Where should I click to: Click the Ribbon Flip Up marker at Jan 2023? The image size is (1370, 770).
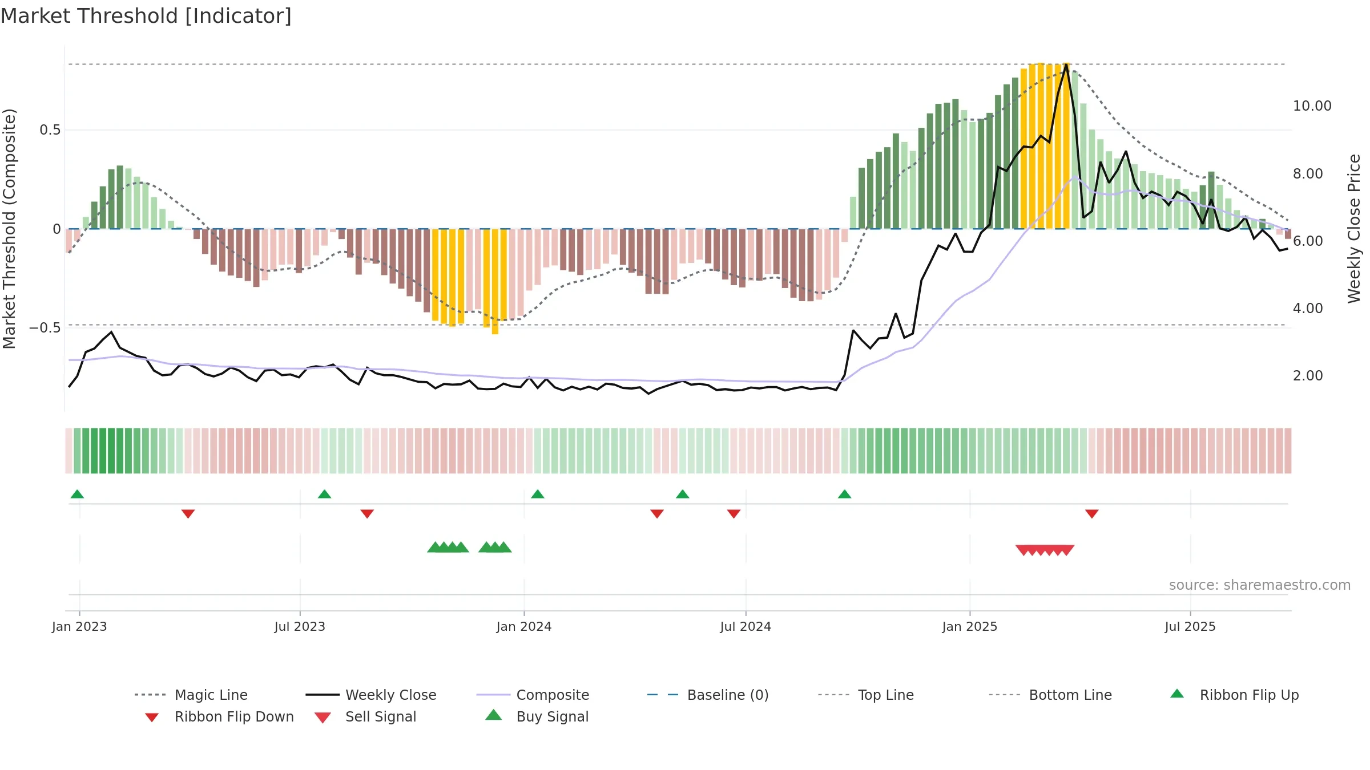pos(77,494)
